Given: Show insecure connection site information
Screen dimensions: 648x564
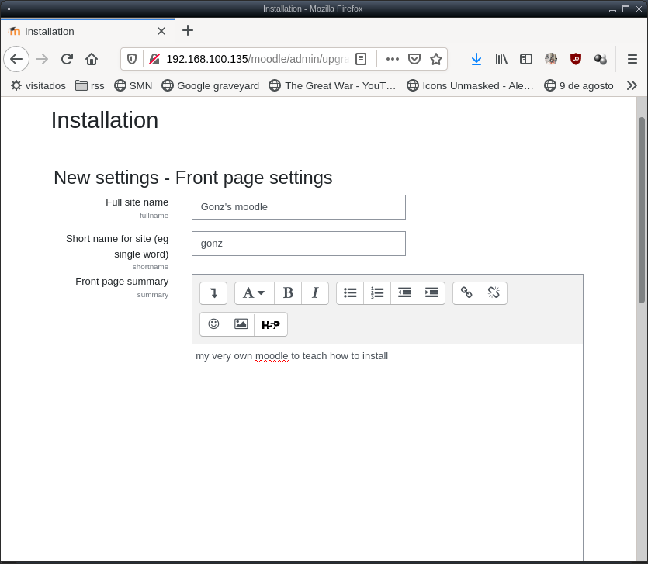Looking at the screenshot, I should [x=154, y=59].
